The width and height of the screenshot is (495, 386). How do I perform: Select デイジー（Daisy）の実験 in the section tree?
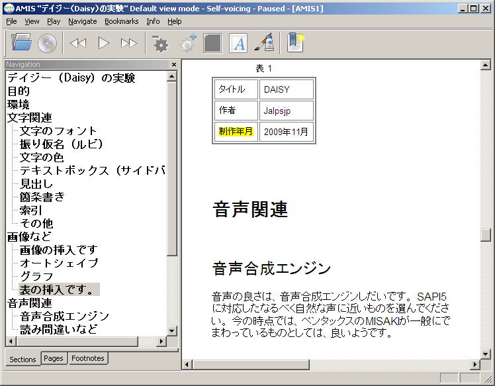click(x=71, y=77)
